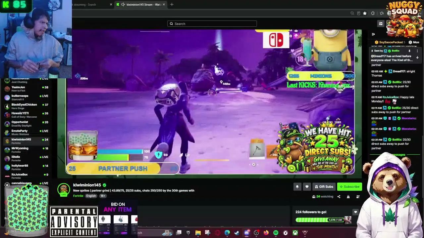Image resolution: width=424 pixels, height=238 pixels.
Task: Open the Kick inventory icon in header
Action: tap(381, 23)
